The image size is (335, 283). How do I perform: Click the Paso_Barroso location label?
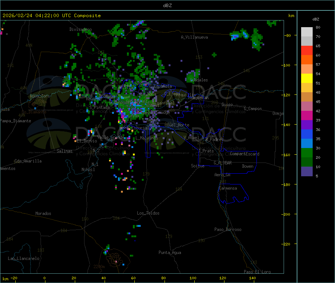(x=228, y=229)
